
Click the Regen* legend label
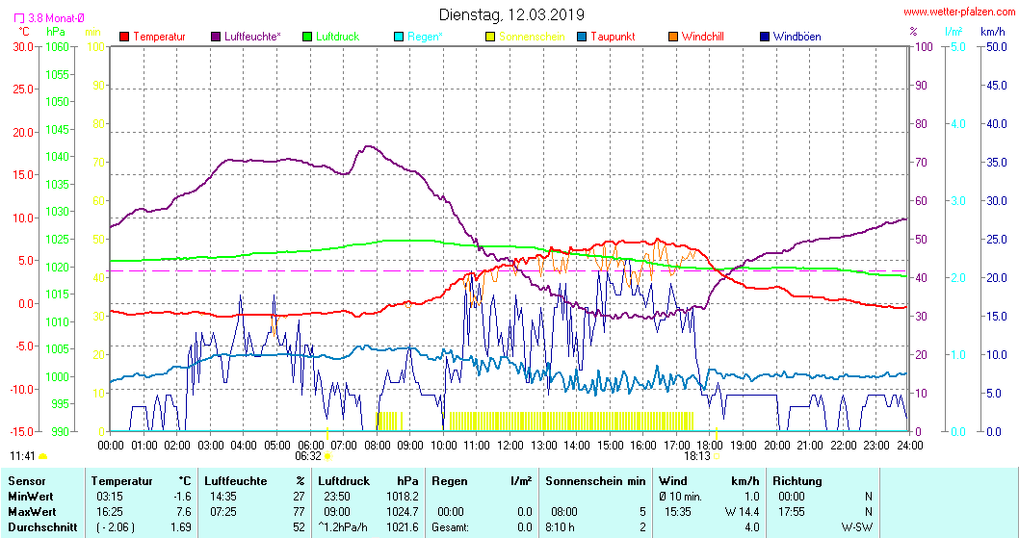[425, 37]
